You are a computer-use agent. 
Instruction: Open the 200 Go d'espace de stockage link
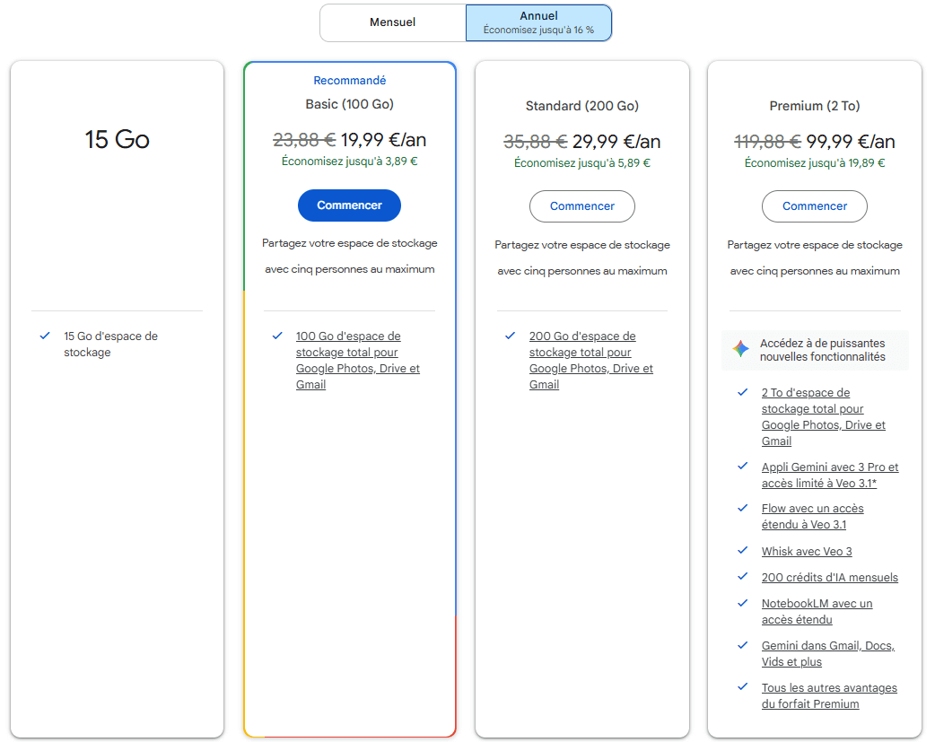(591, 361)
